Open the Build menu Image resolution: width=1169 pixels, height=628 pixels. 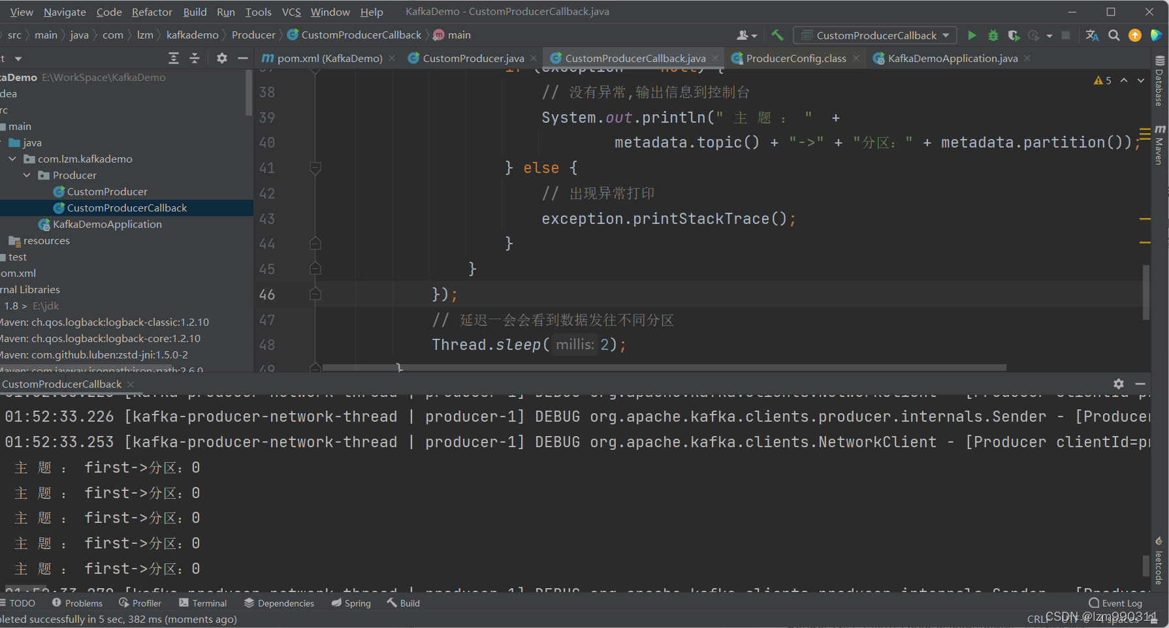(195, 12)
